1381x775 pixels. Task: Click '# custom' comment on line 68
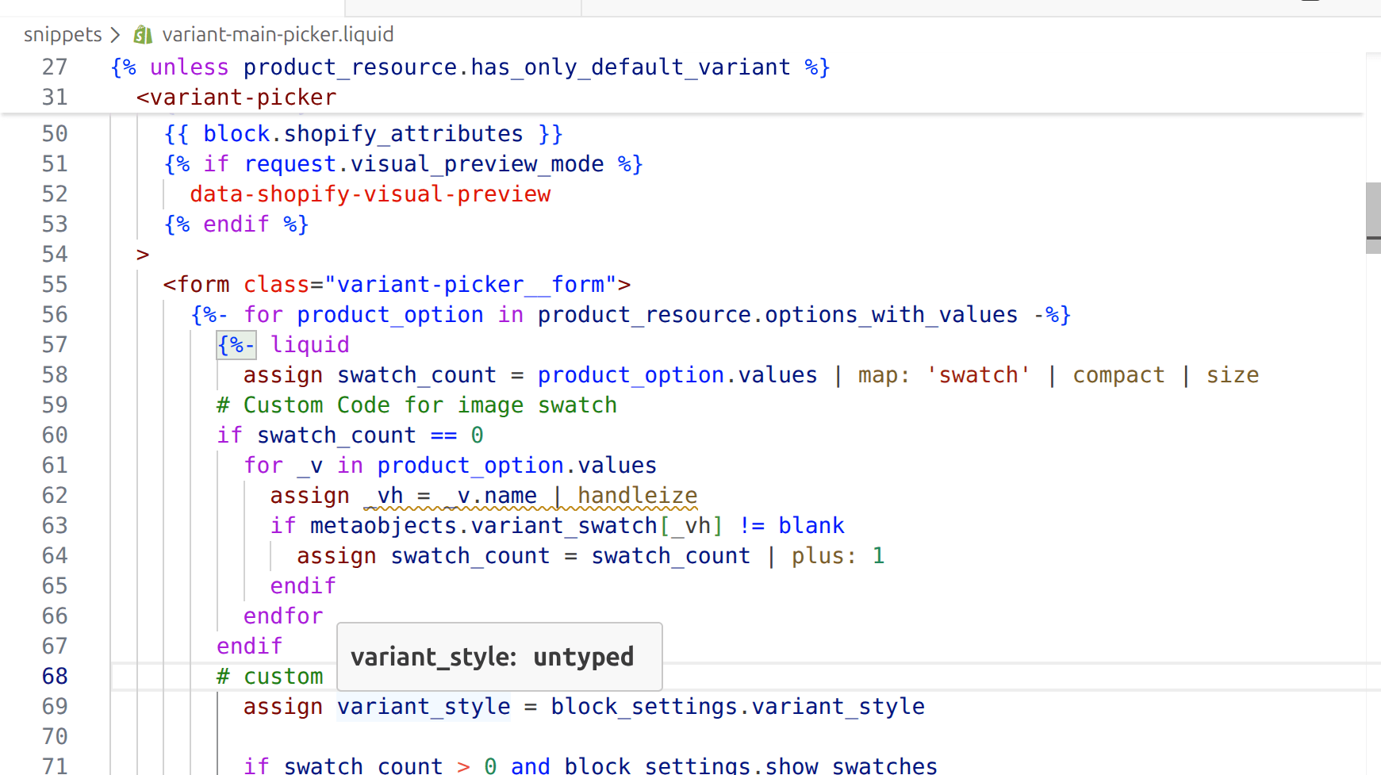click(x=270, y=677)
